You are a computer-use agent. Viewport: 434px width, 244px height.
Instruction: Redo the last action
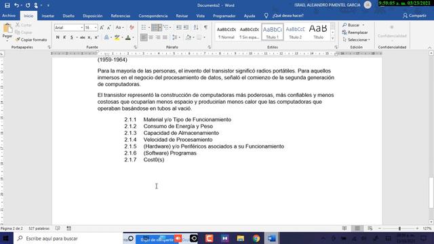click(x=28, y=5)
